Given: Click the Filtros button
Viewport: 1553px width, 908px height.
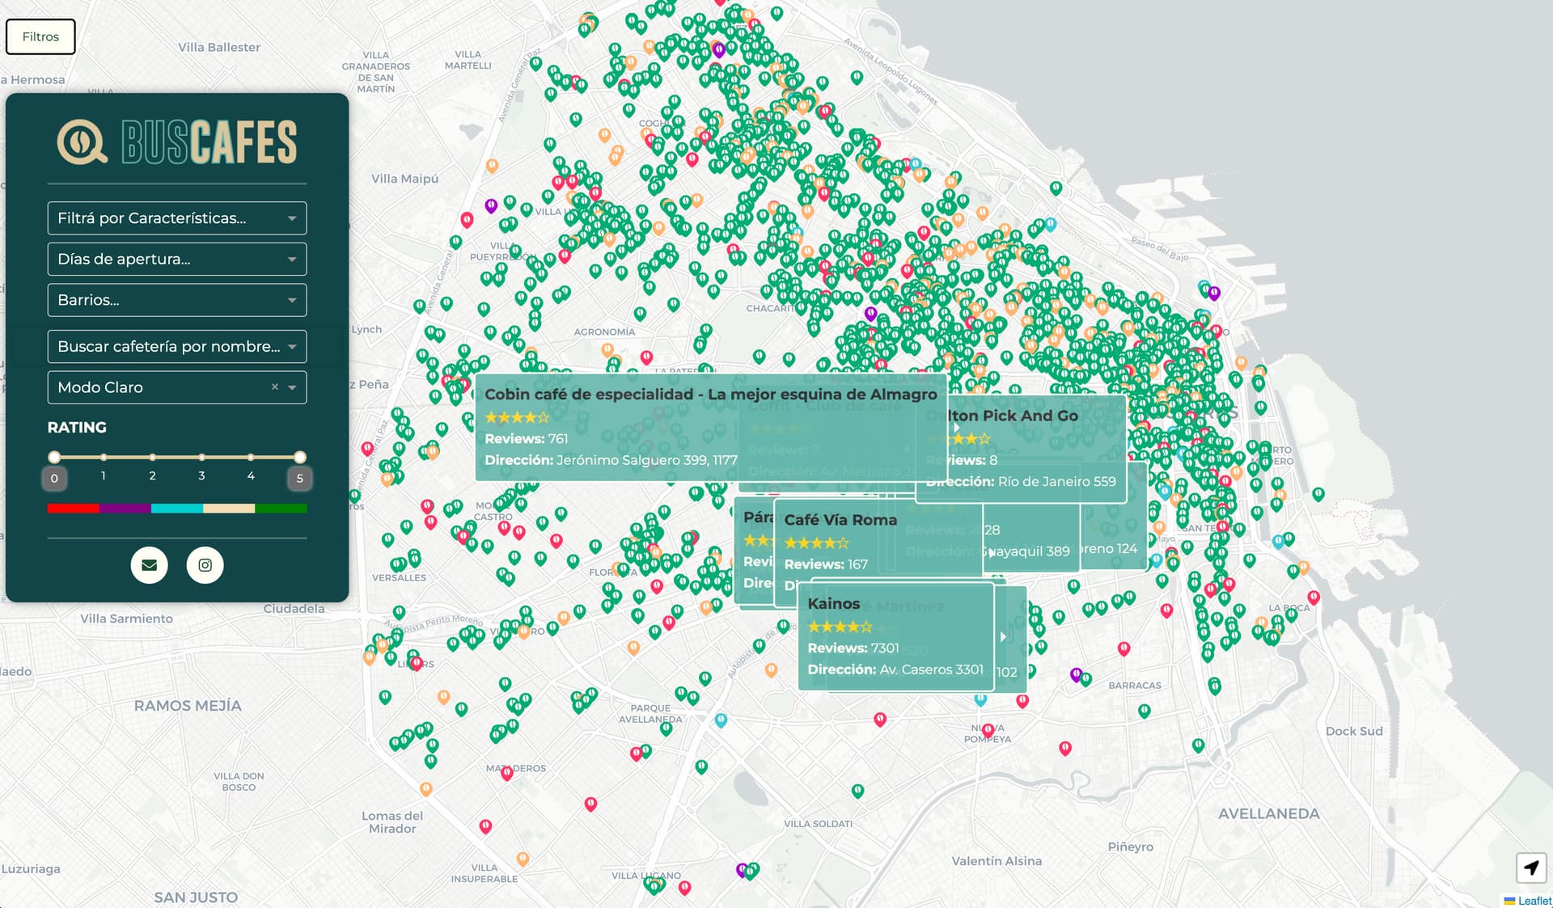Looking at the screenshot, I should [40, 36].
